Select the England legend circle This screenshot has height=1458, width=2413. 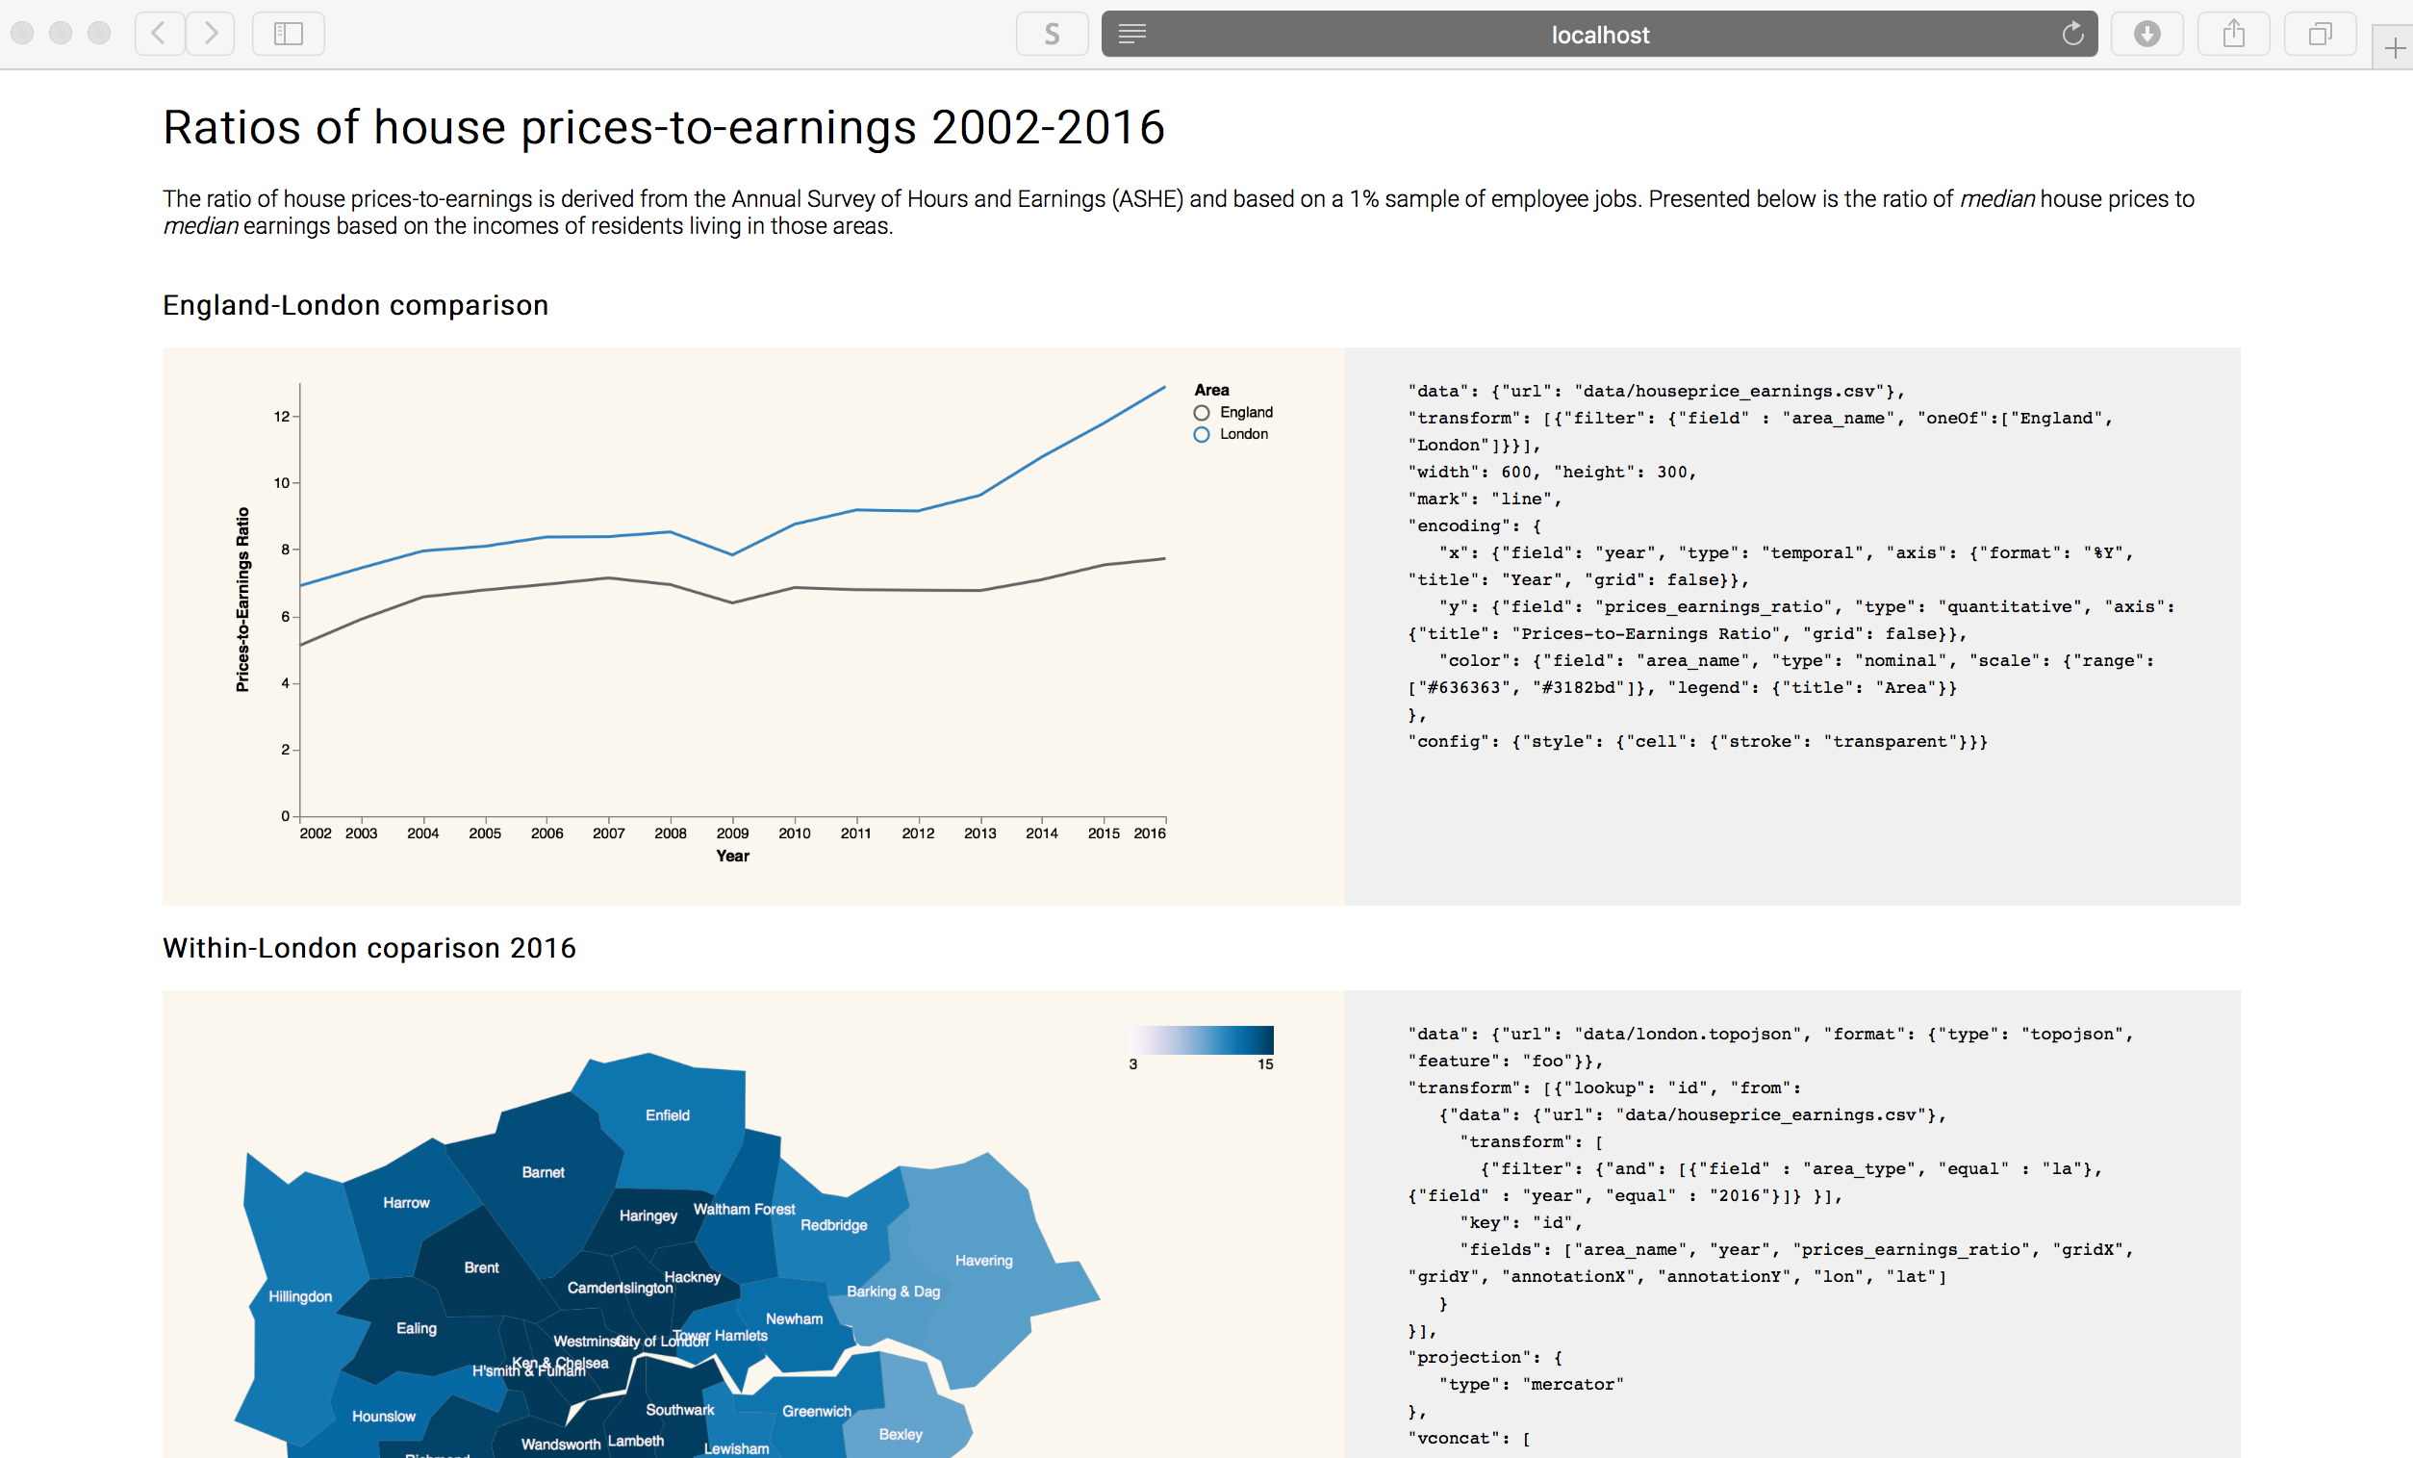[x=1202, y=414]
